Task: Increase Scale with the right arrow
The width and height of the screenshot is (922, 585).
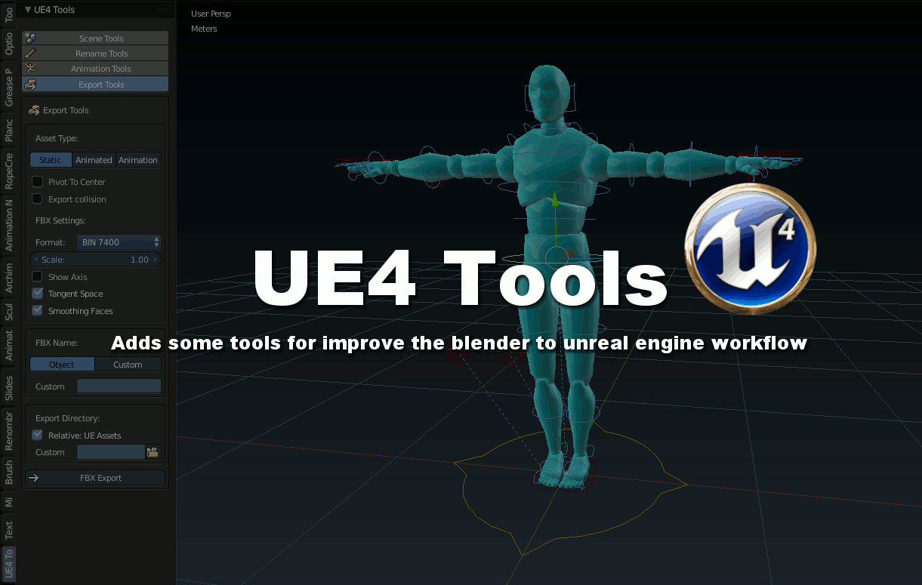Action: (156, 260)
